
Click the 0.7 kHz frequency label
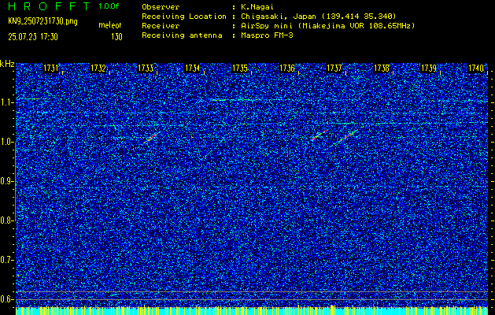coord(7,260)
